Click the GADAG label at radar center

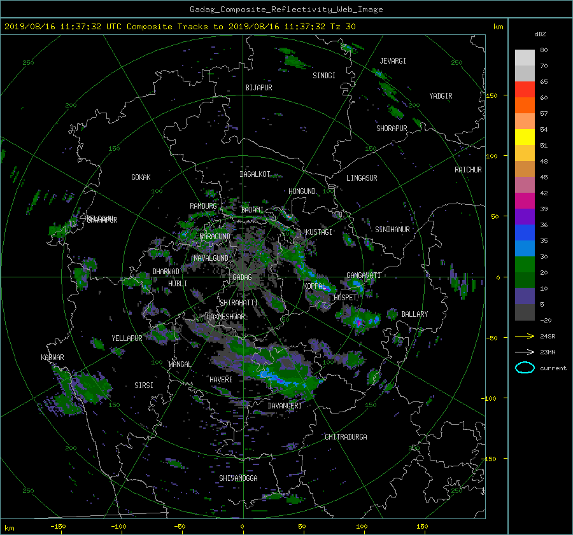point(242,277)
